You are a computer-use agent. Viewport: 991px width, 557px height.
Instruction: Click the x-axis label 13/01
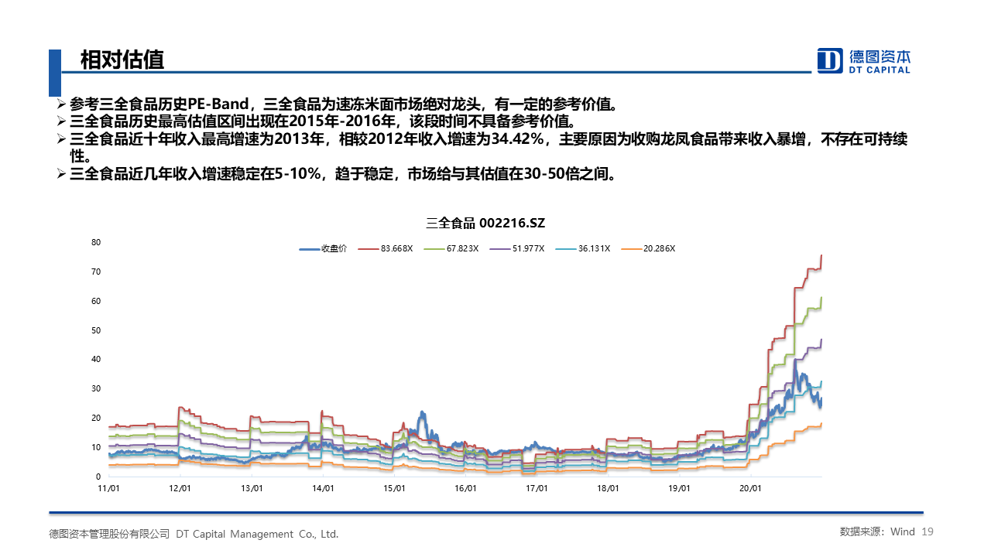click(252, 489)
